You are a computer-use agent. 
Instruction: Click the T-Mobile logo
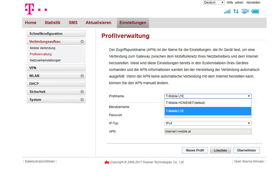coord(36,9)
